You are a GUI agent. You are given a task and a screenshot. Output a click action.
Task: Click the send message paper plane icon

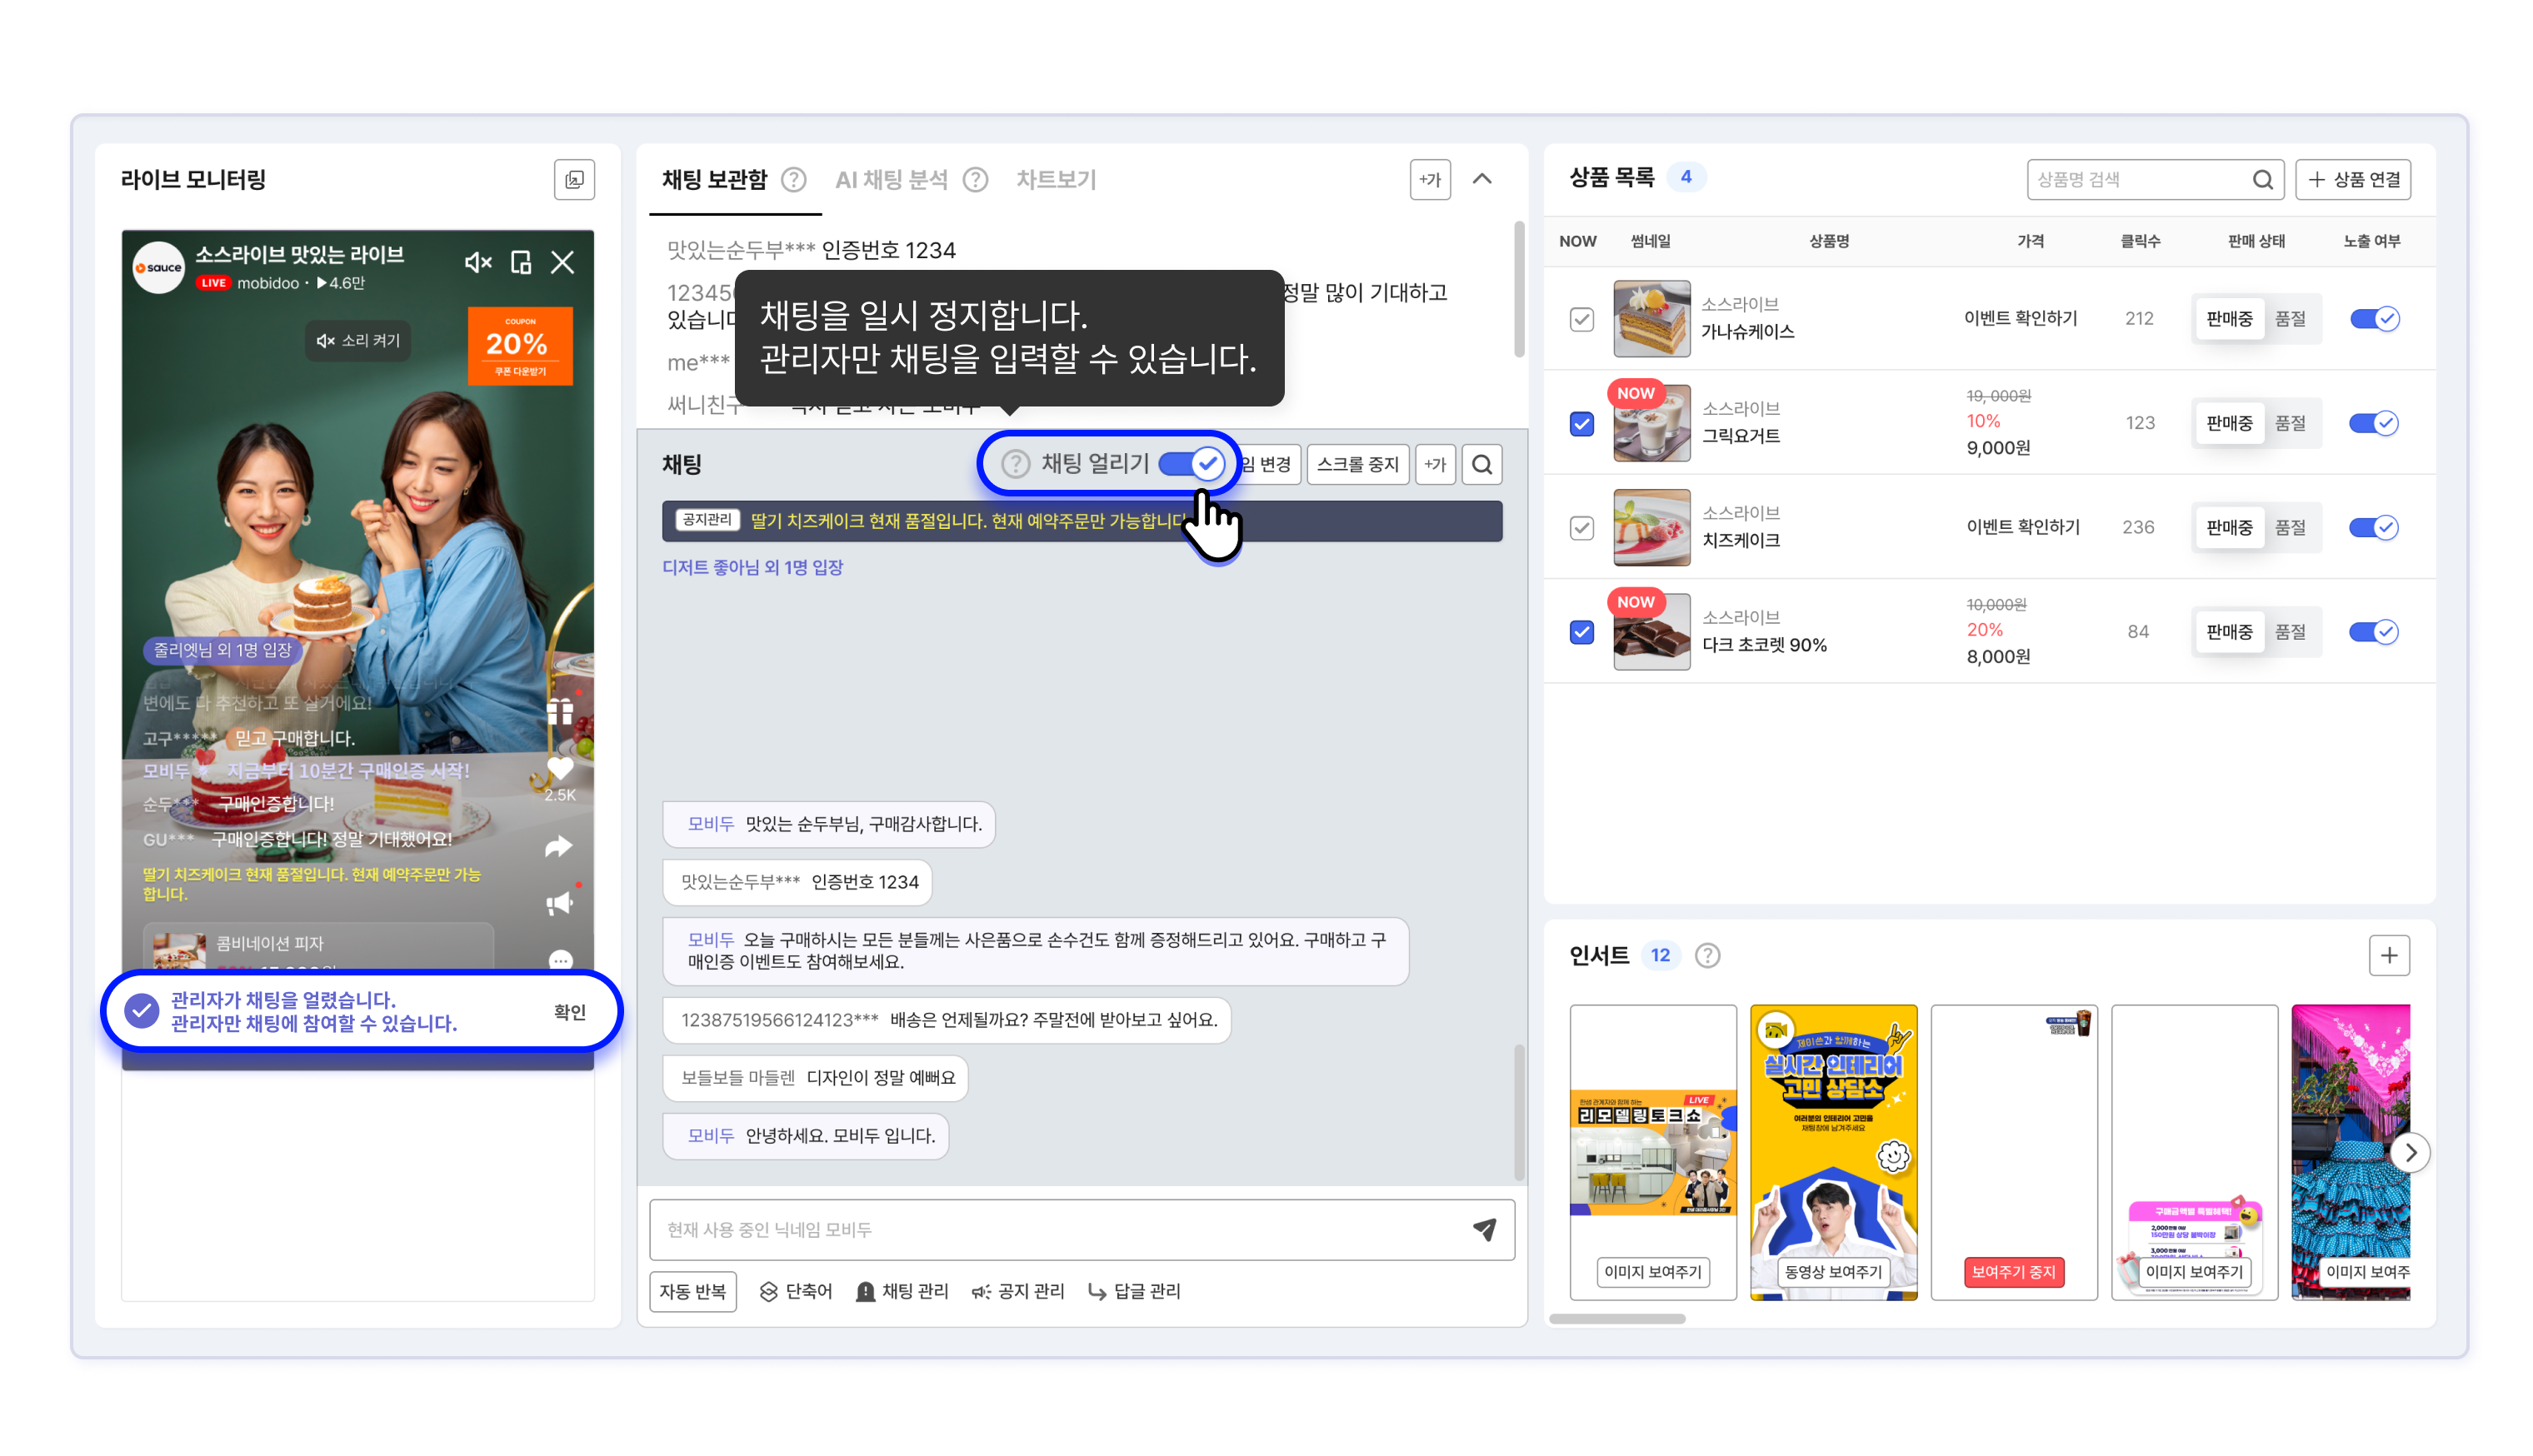pyautogui.click(x=1484, y=1229)
